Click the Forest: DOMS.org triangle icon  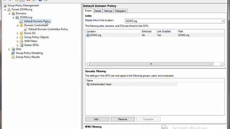click(x=9, y=10)
